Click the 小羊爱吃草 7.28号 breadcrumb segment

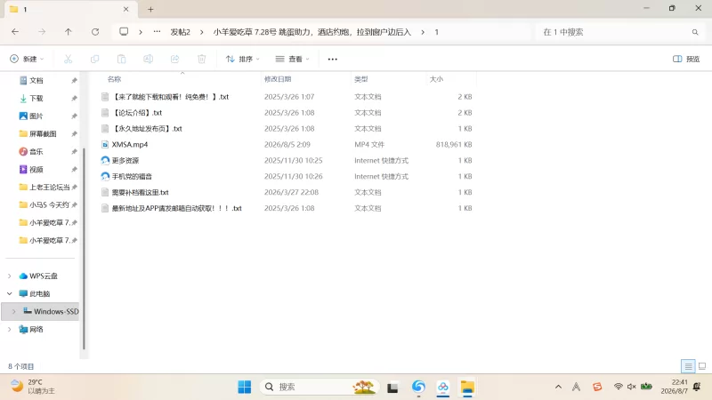click(312, 32)
